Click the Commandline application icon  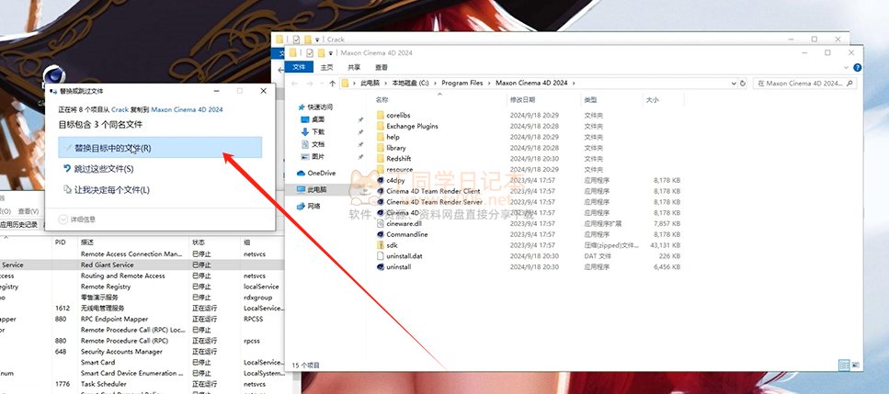(x=381, y=234)
